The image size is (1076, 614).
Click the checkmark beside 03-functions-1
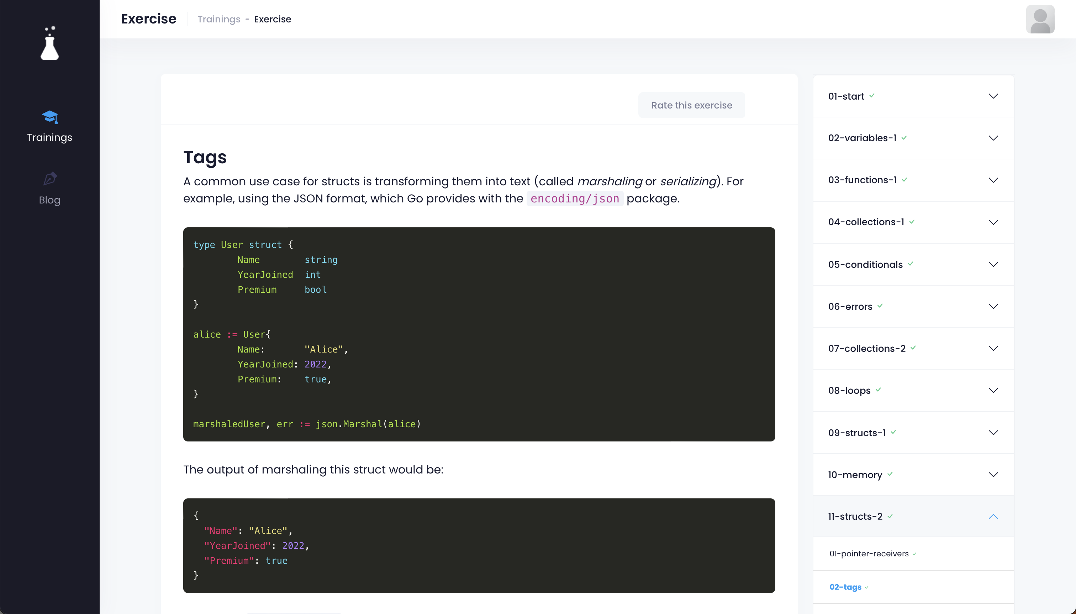click(x=904, y=180)
